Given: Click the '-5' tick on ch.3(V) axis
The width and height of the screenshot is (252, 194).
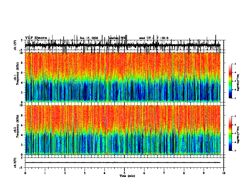Looking at the screenshot, I should click(x=21, y=168).
